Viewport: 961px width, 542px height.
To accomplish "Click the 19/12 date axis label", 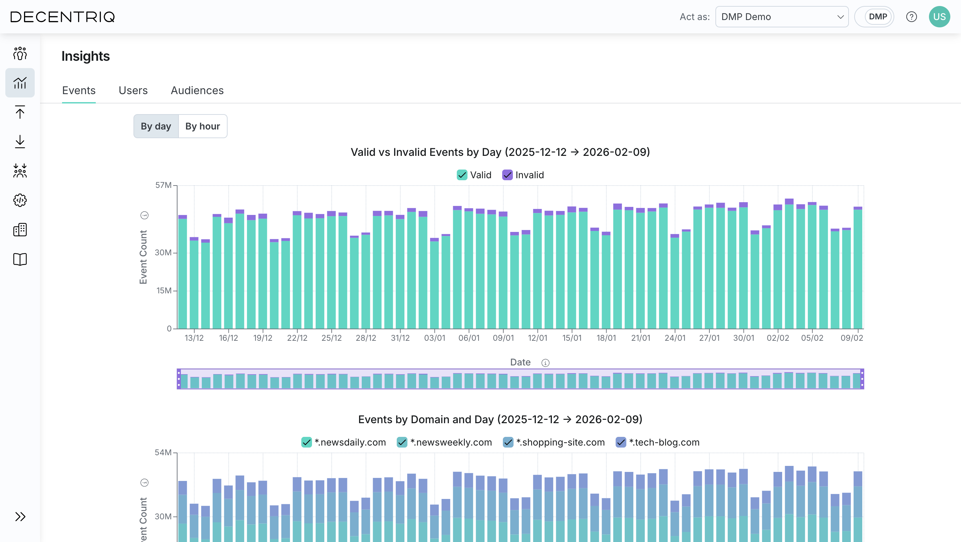I will (x=263, y=338).
